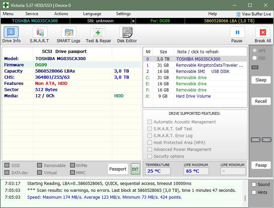
Task: Open the Disk Editor icon
Action: click(127, 32)
